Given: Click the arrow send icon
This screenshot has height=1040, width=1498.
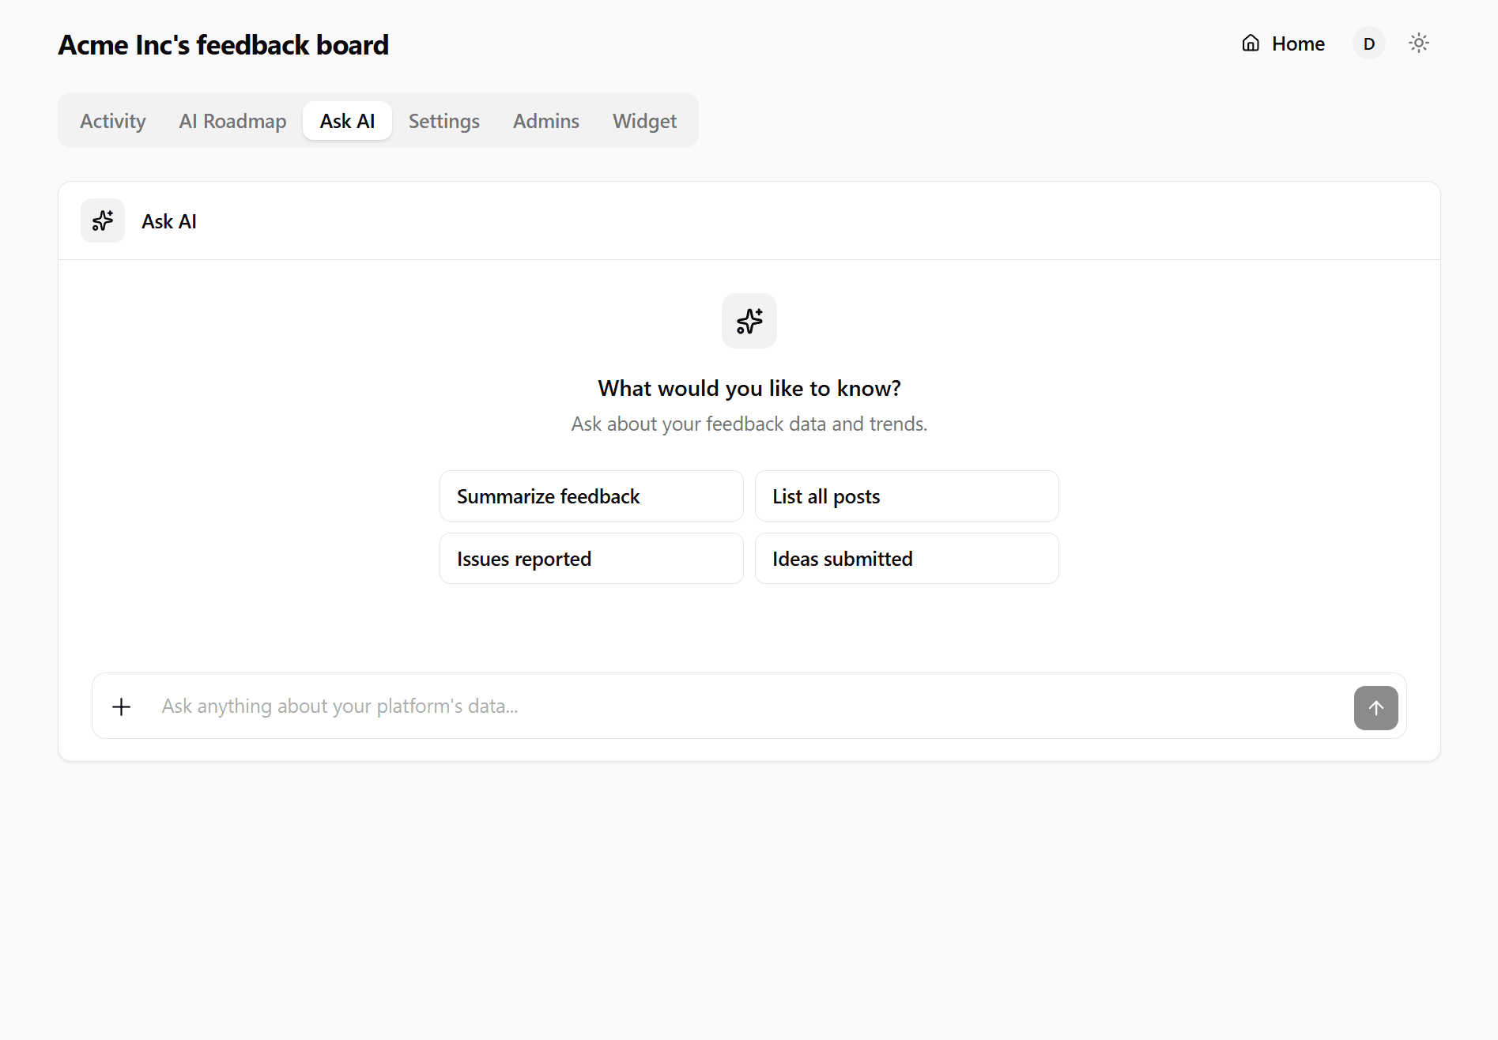Looking at the screenshot, I should pyautogui.click(x=1375, y=707).
